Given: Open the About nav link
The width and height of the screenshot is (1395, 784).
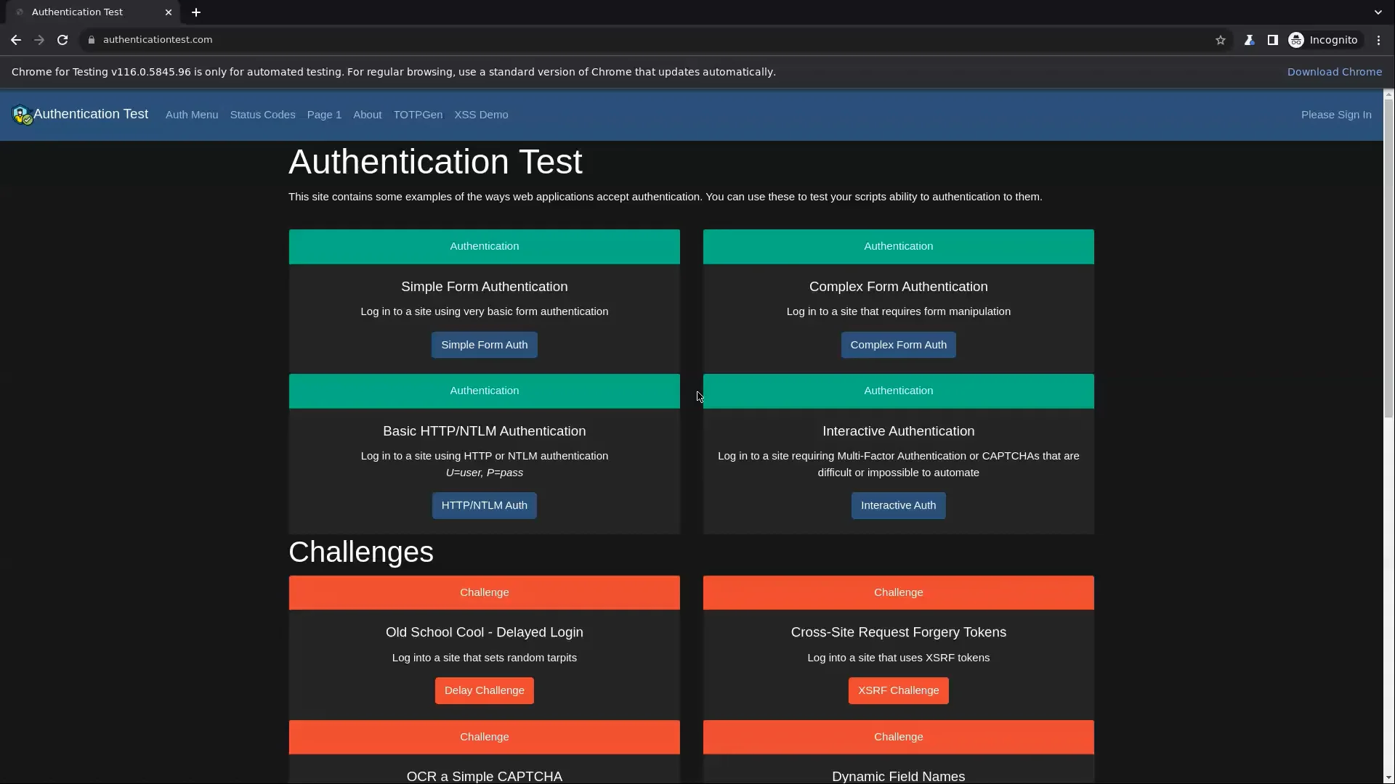Looking at the screenshot, I should [367, 115].
